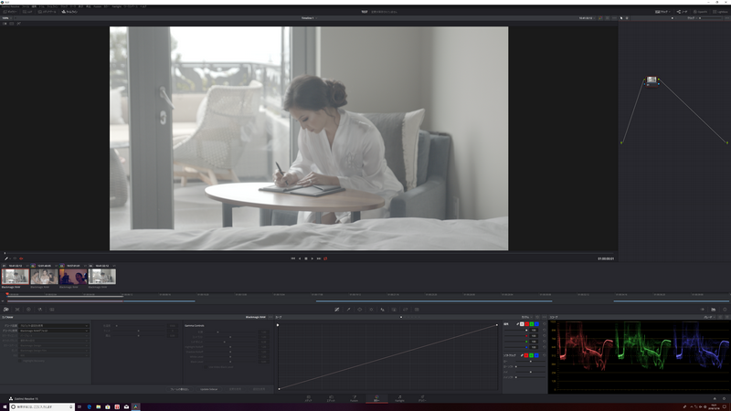Show the Keyframes panel
Screen dimensions: 731x411
pyautogui.click(x=702, y=310)
